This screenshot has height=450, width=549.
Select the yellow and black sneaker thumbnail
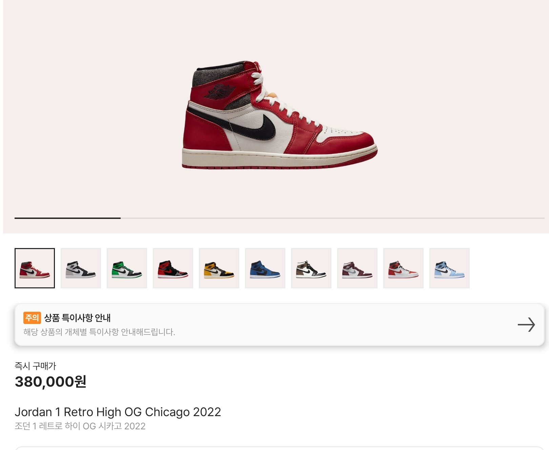click(219, 268)
